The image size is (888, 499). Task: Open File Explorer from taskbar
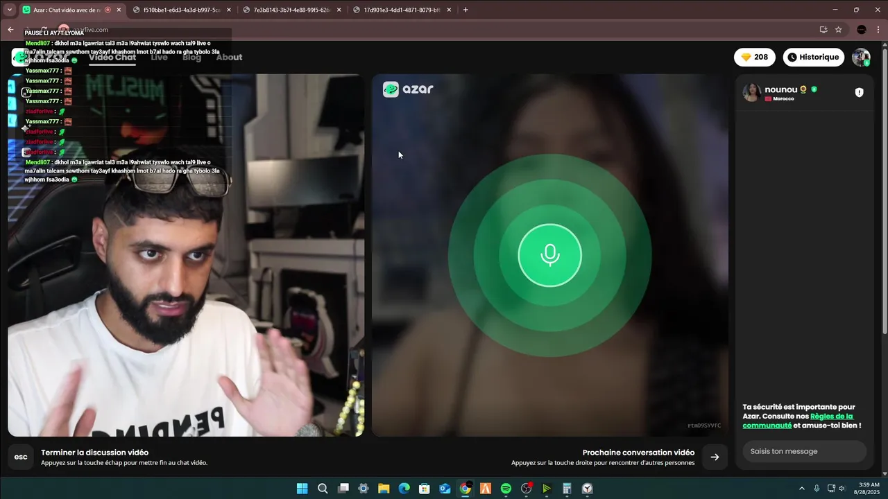pyautogui.click(x=384, y=489)
